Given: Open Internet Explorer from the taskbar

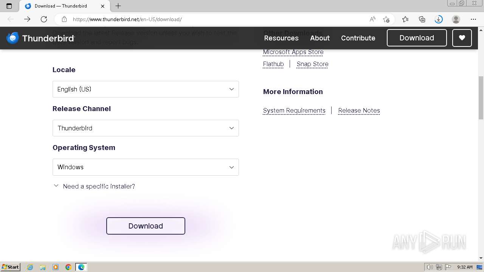Looking at the screenshot, I should coord(30,267).
